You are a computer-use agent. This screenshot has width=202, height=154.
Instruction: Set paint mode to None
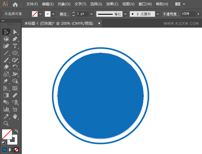tap(16, 150)
